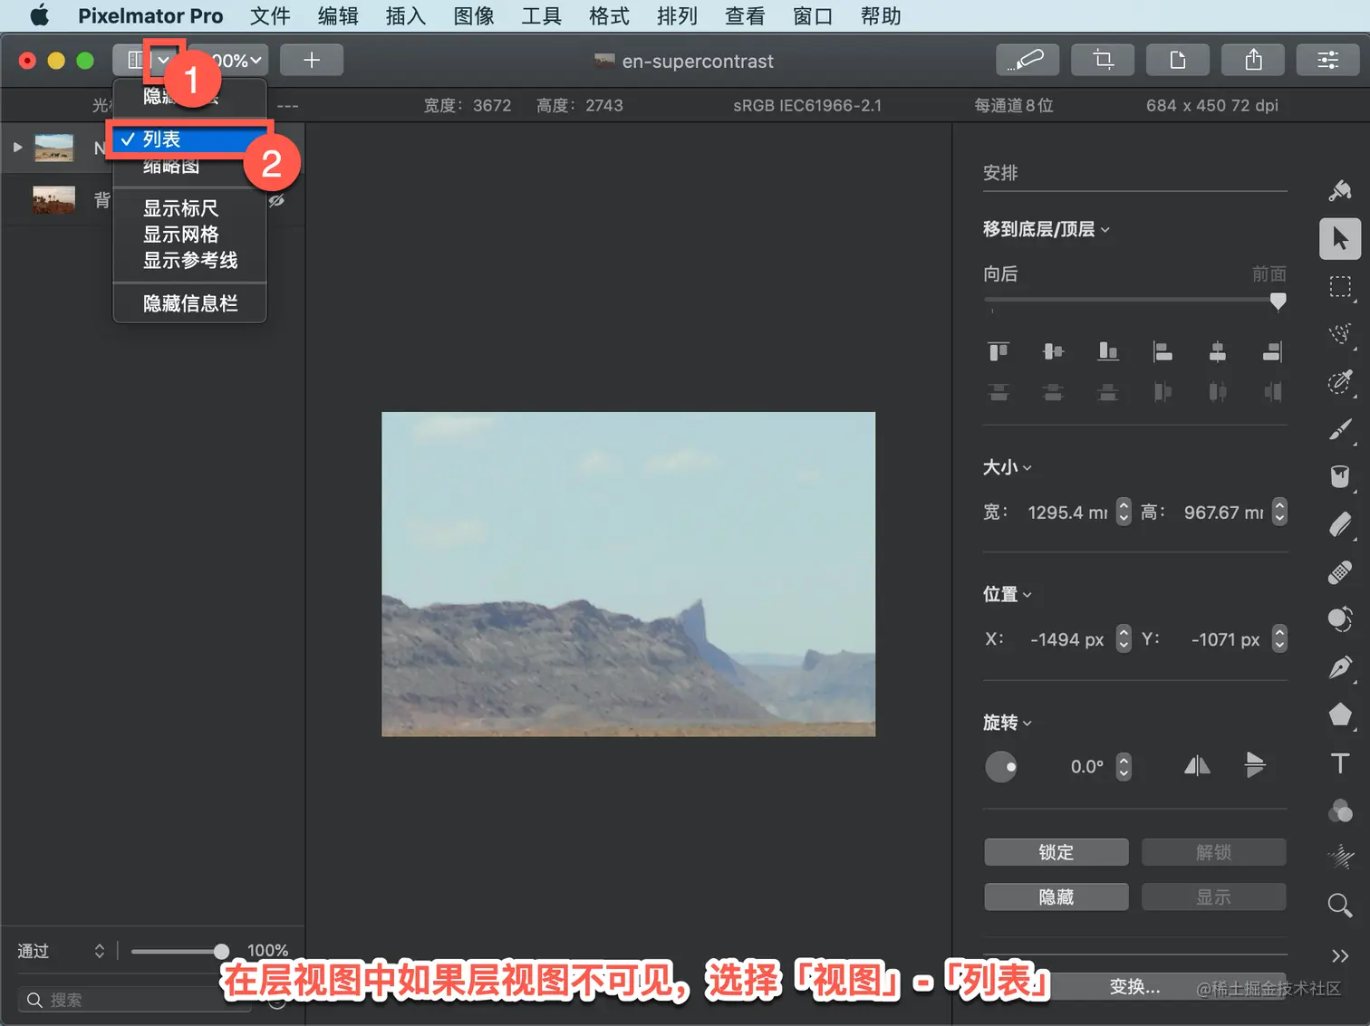Open the 格式 menu
Screen dimensions: 1370x1026
point(609,15)
